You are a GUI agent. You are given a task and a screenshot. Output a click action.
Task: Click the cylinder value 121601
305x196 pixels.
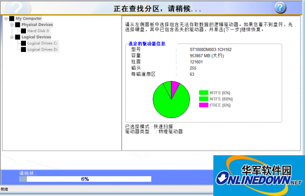click(196, 62)
